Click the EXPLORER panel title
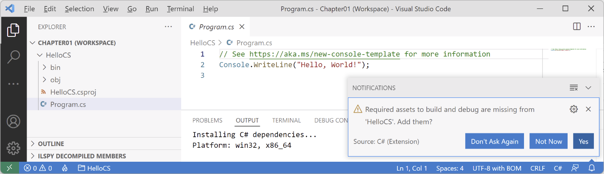Viewport: 604px width, 174px height. tap(52, 27)
